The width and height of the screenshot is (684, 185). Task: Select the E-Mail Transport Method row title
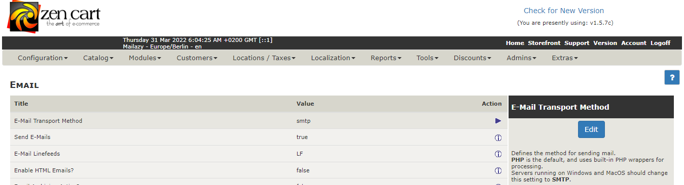pos(48,121)
